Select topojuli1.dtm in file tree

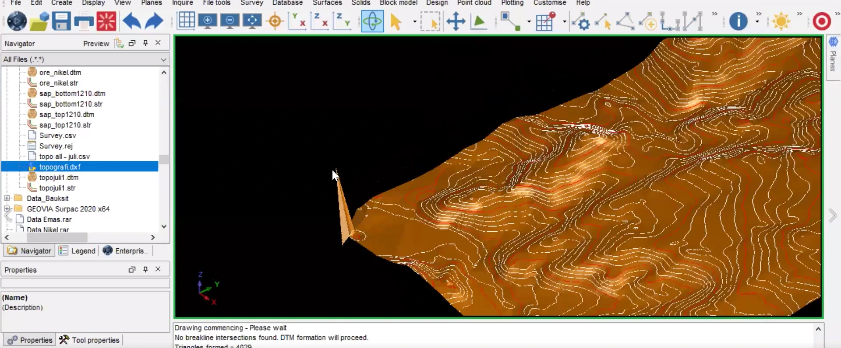coord(59,177)
